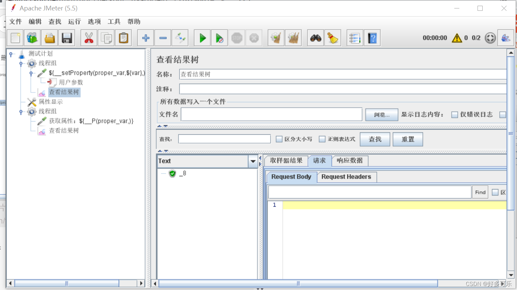Click Start no pauses icon
Image resolution: width=517 pixels, height=290 pixels.
coord(220,38)
